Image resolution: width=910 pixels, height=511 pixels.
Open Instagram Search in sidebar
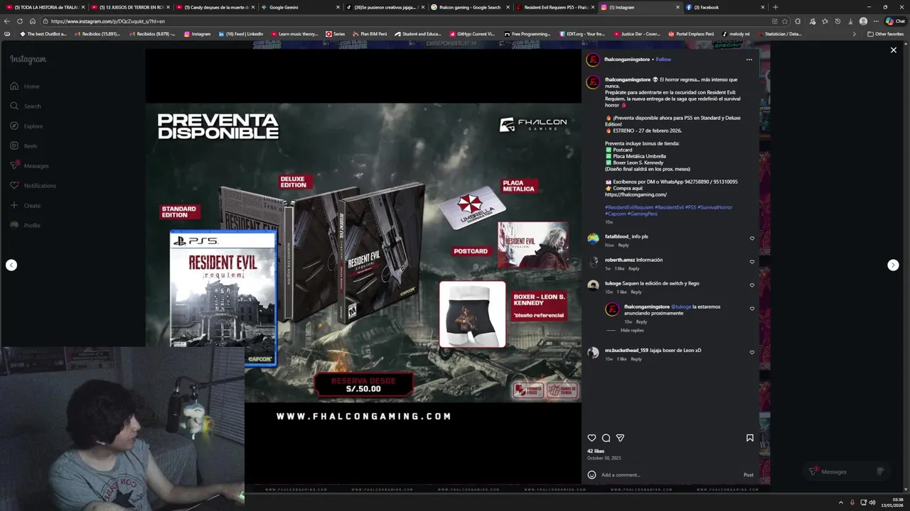26,106
